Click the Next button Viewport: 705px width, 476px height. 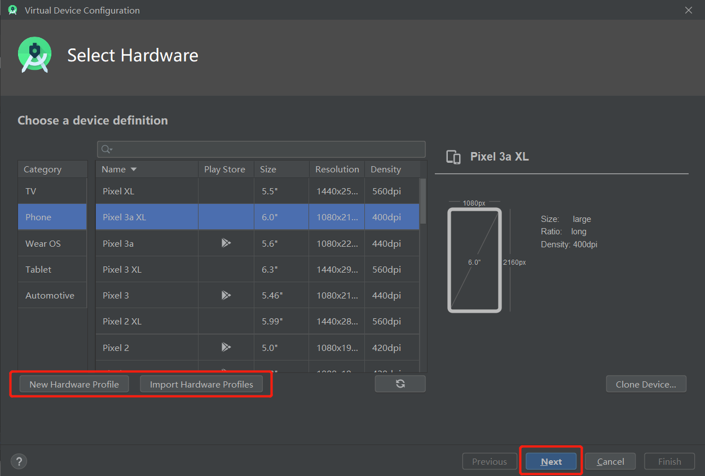point(551,461)
